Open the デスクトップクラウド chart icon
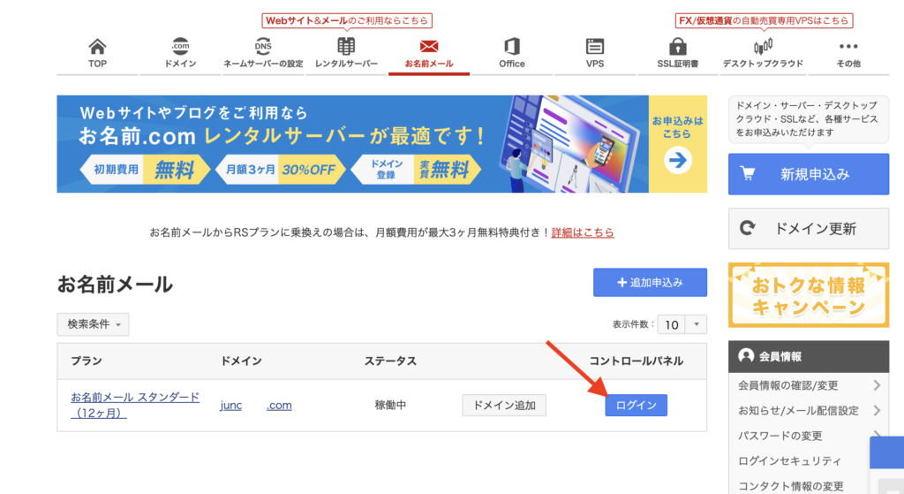 click(x=763, y=46)
